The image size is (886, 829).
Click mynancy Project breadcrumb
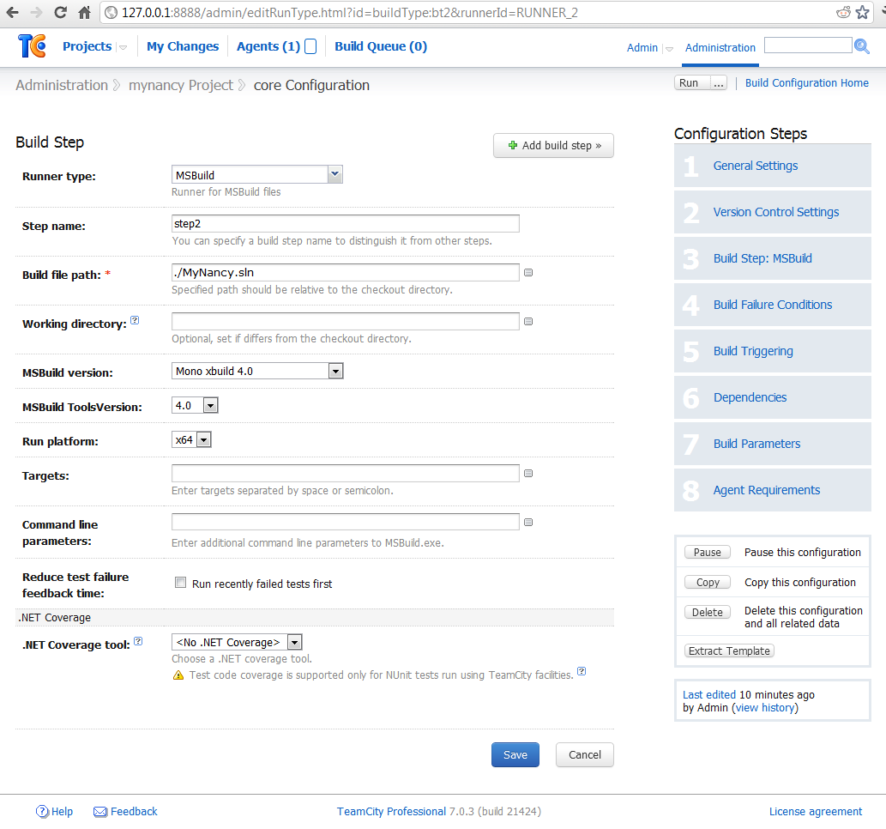click(x=181, y=85)
